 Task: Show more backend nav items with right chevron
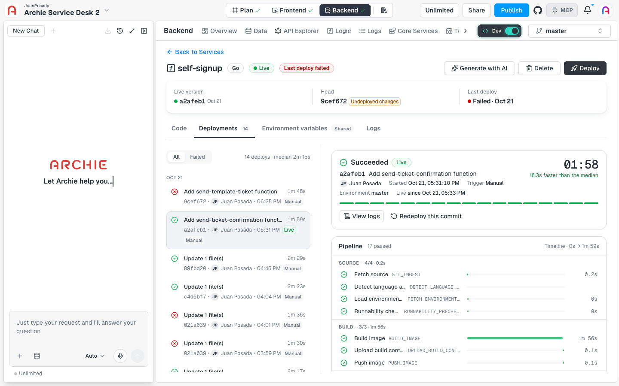(x=466, y=31)
